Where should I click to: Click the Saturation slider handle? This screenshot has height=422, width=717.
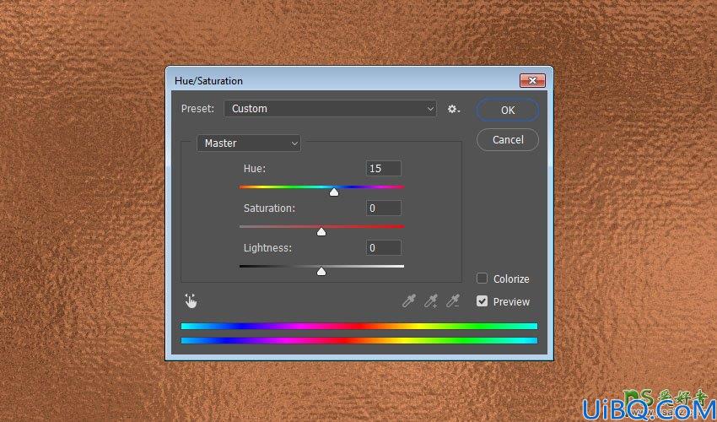pyautogui.click(x=321, y=231)
